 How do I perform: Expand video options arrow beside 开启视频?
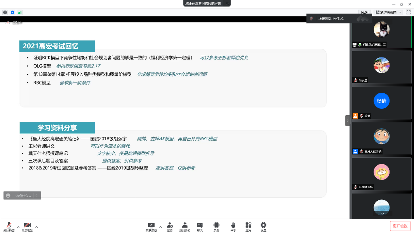coord(37,227)
